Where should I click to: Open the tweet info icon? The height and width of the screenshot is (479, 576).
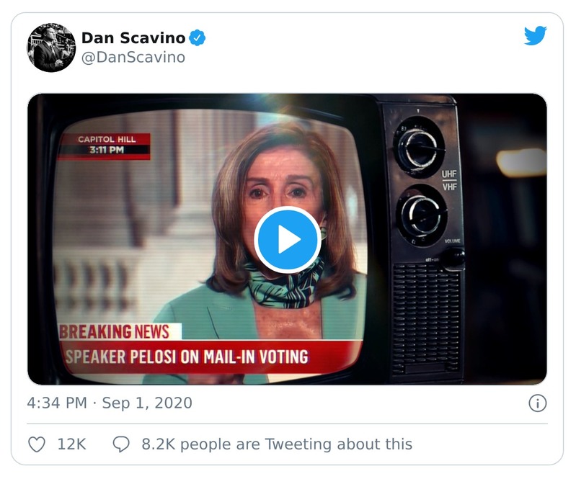click(537, 403)
